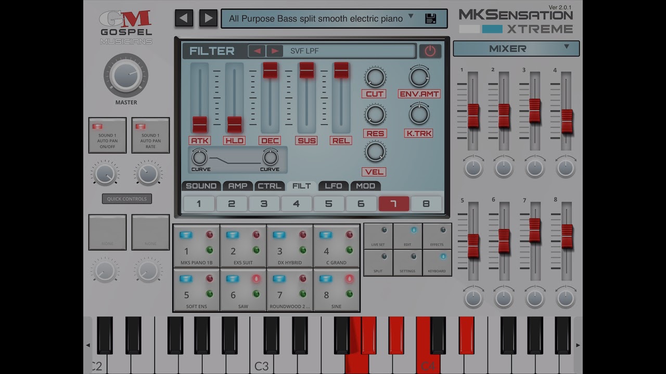Switch to the LFO tab
The height and width of the screenshot is (374, 666).
333,186
